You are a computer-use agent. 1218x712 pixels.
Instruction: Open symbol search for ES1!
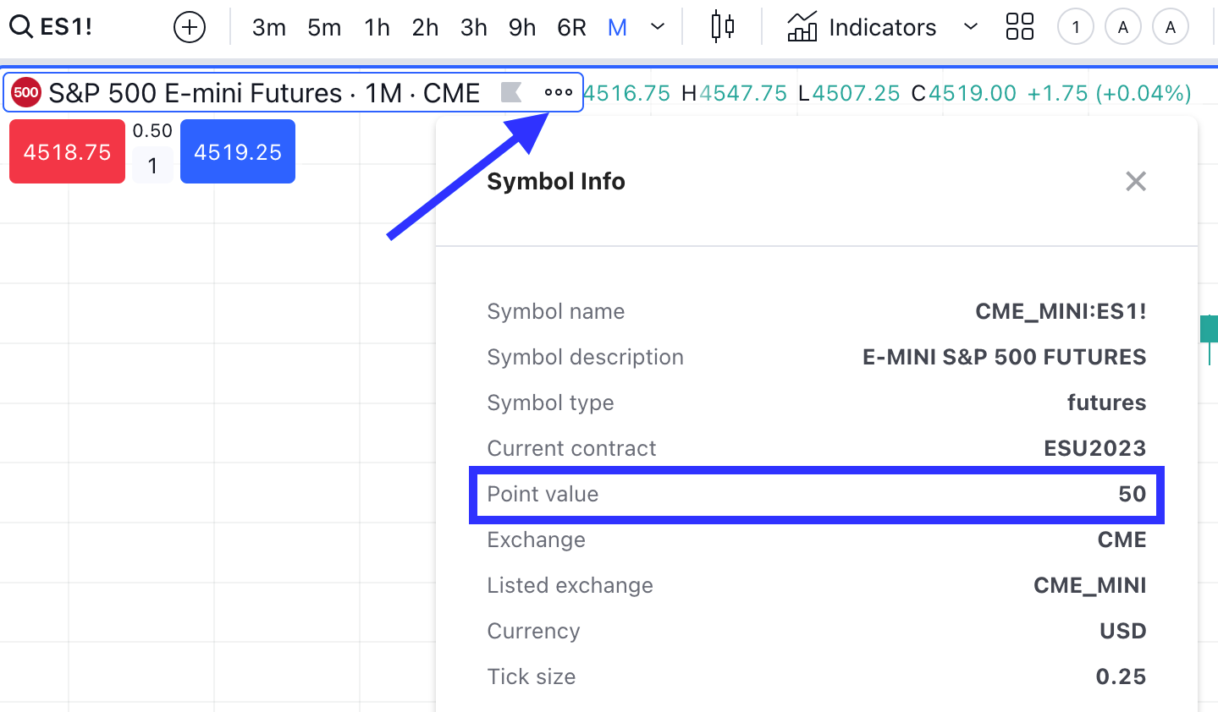coord(51,27)
